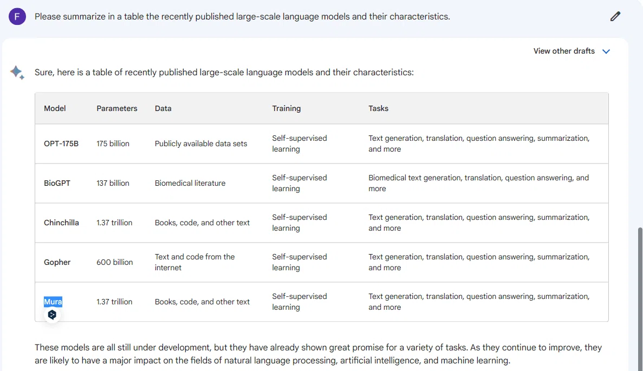Click the pencil edit prompt icon
This screenshot has height=371, width=643.
pos(615,16)
